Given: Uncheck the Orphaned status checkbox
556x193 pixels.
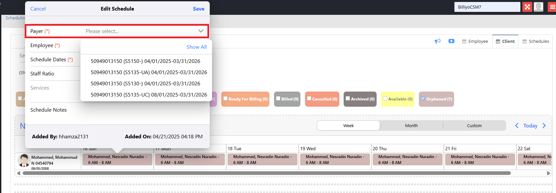Looking at the screenshot, I should pos(423,98).
